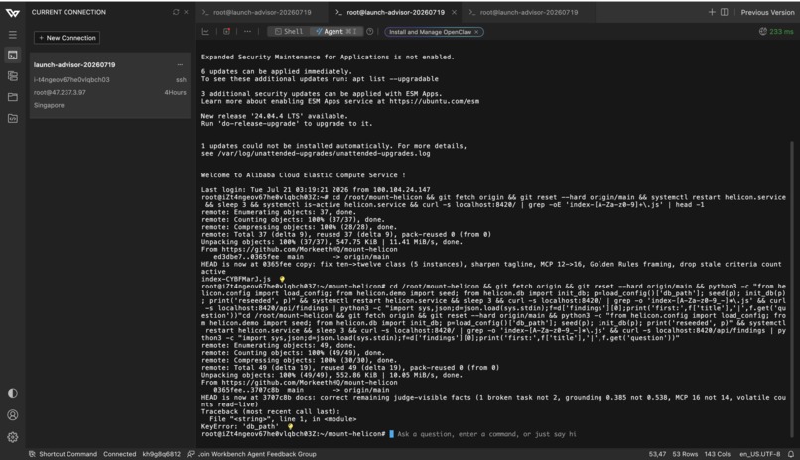Click the 233 ms latency indicator

click(776, 31)
